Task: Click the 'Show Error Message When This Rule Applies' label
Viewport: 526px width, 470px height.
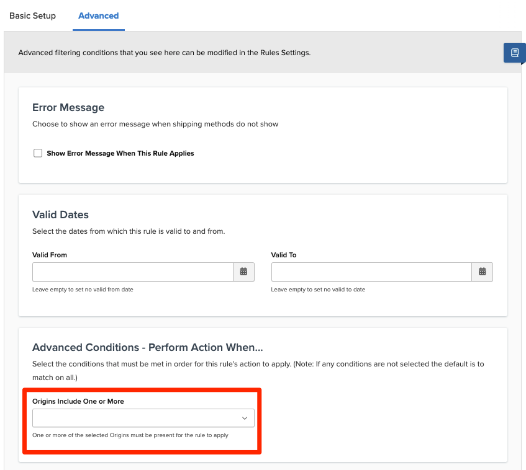Action: 120,153
